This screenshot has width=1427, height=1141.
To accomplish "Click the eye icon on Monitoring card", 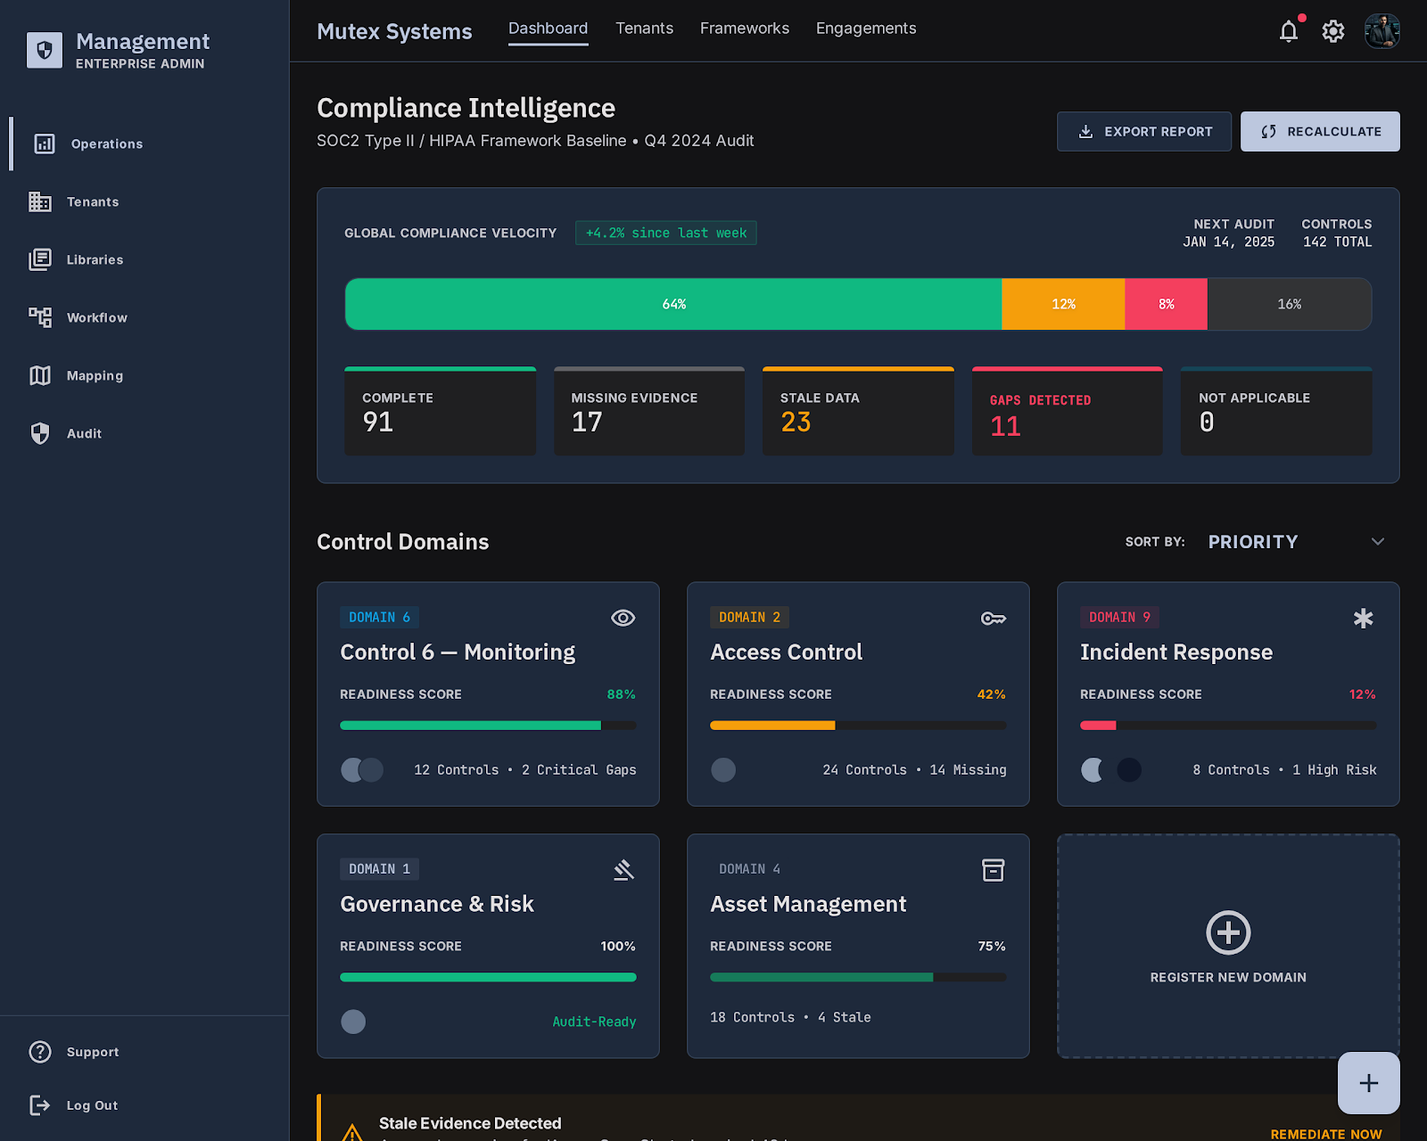I will coord(623,618).
